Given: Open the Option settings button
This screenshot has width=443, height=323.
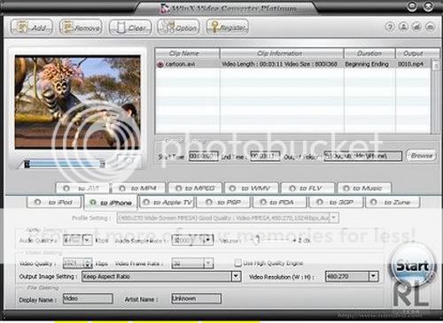Looking at the screenshot, I should (178, 27).
